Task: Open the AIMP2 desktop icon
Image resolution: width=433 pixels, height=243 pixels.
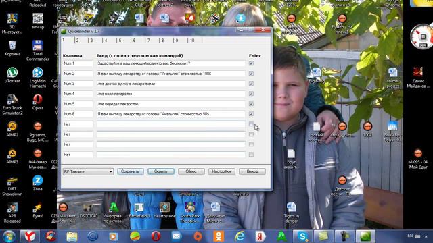Action: click(12, 129)
